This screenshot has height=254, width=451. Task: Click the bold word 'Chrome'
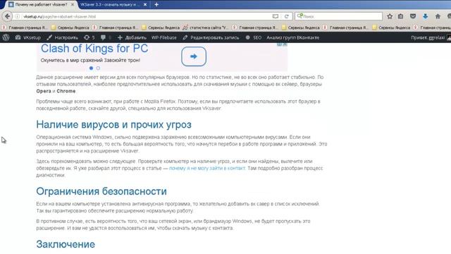(66, 91)
